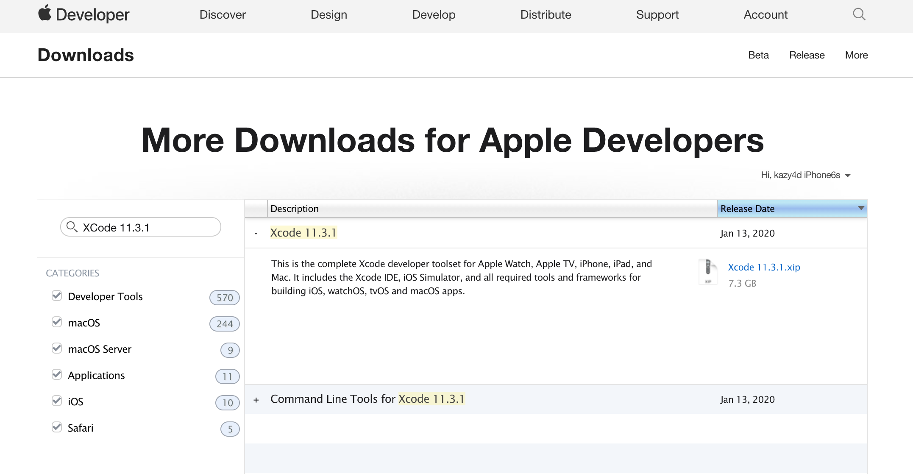This screenshot has height=474, width=913.
Task: Sort by Release Date column arrow
Action: pyautogui.click(x=861, y=208)
